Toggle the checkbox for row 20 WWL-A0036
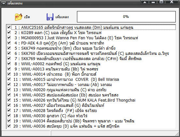This screenshot has width=180, height=137. [9, 126]
